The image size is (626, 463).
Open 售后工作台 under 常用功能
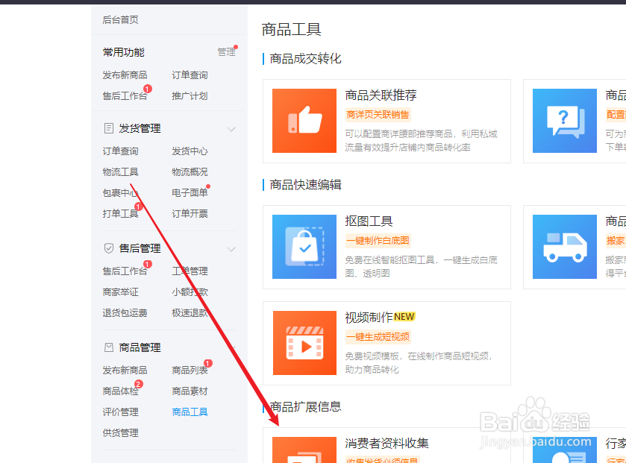pyautogui.click(x=125, y=95)
